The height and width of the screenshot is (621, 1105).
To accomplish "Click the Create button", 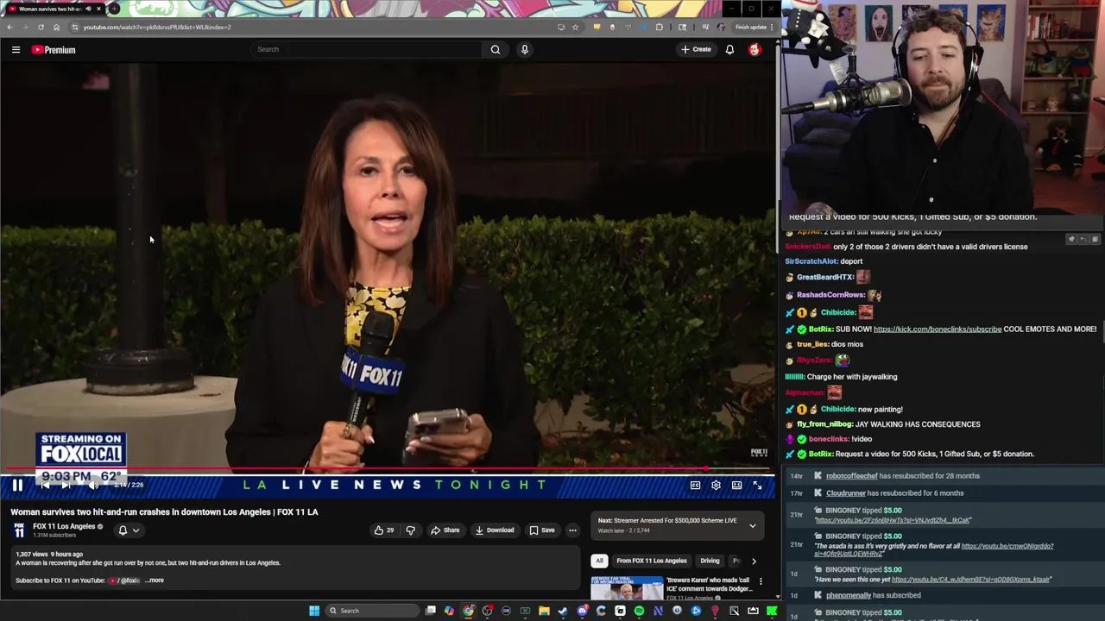I will (x=696, y=49).
